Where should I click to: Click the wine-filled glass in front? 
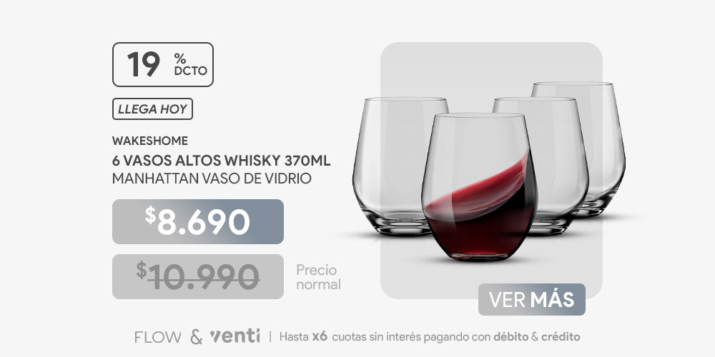coord(479,186)
